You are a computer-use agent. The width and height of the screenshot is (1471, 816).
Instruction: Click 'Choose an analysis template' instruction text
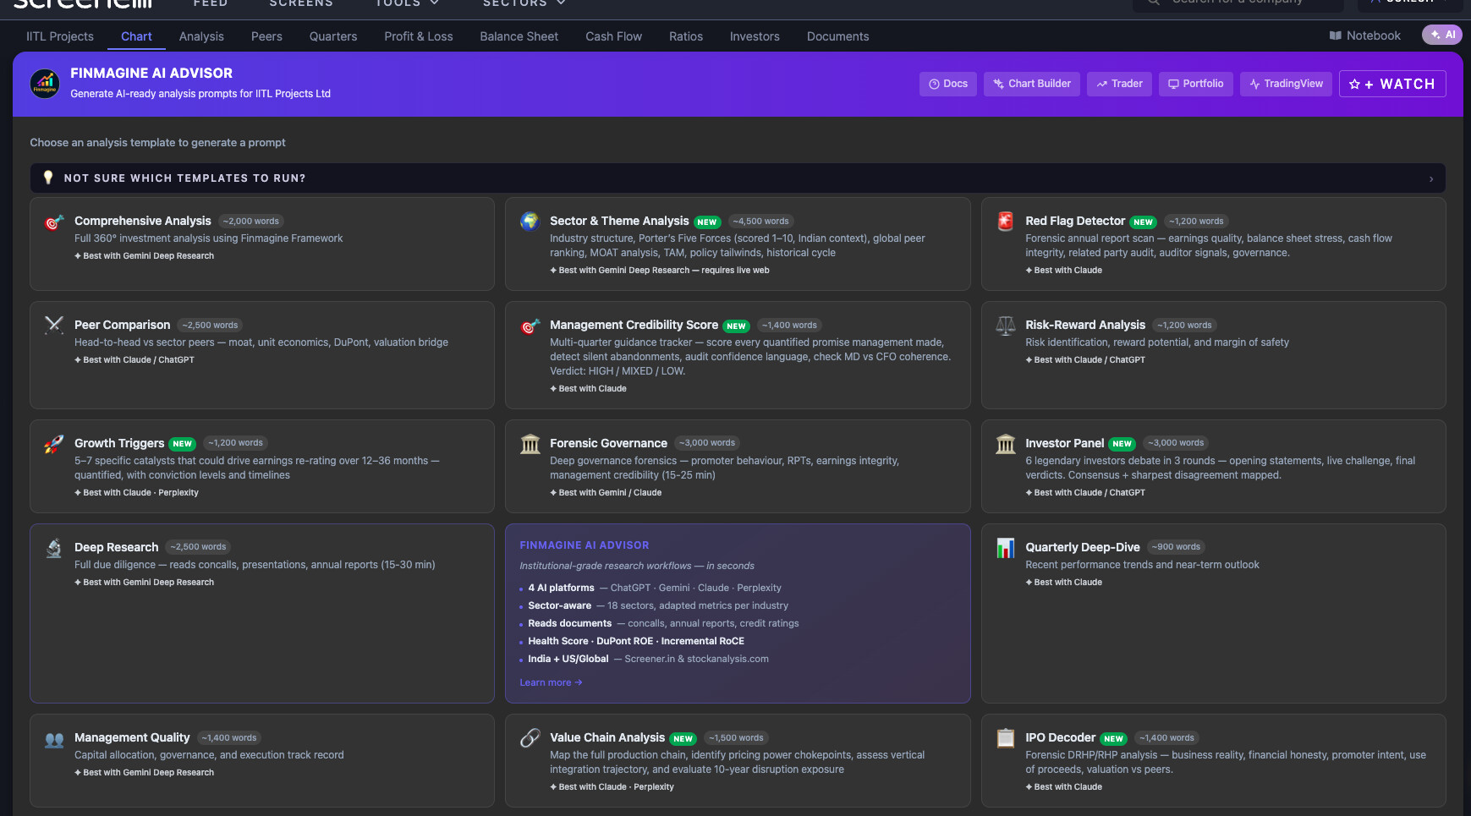point(157,143)
